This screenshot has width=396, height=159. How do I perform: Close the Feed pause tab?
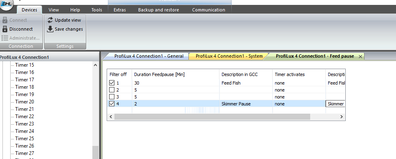pyautogui.click(x=360, y=57)
